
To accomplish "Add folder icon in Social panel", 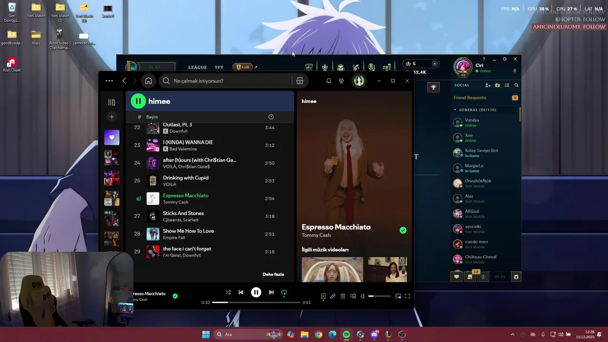I will pyautogui.click(x=497, y=85).
